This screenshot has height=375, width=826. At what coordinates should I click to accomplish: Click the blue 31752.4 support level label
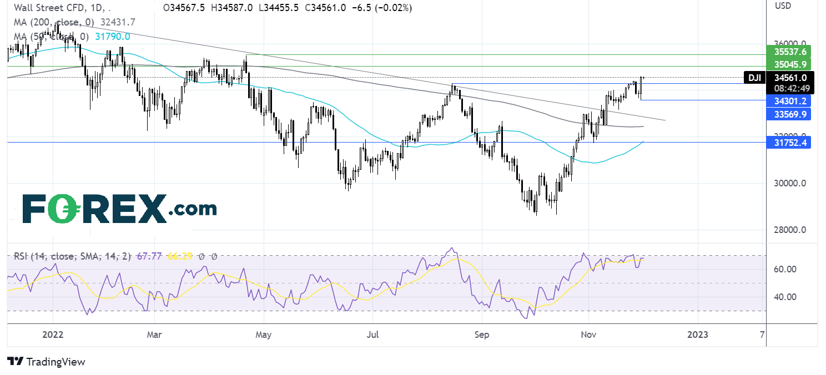(788, 143)
